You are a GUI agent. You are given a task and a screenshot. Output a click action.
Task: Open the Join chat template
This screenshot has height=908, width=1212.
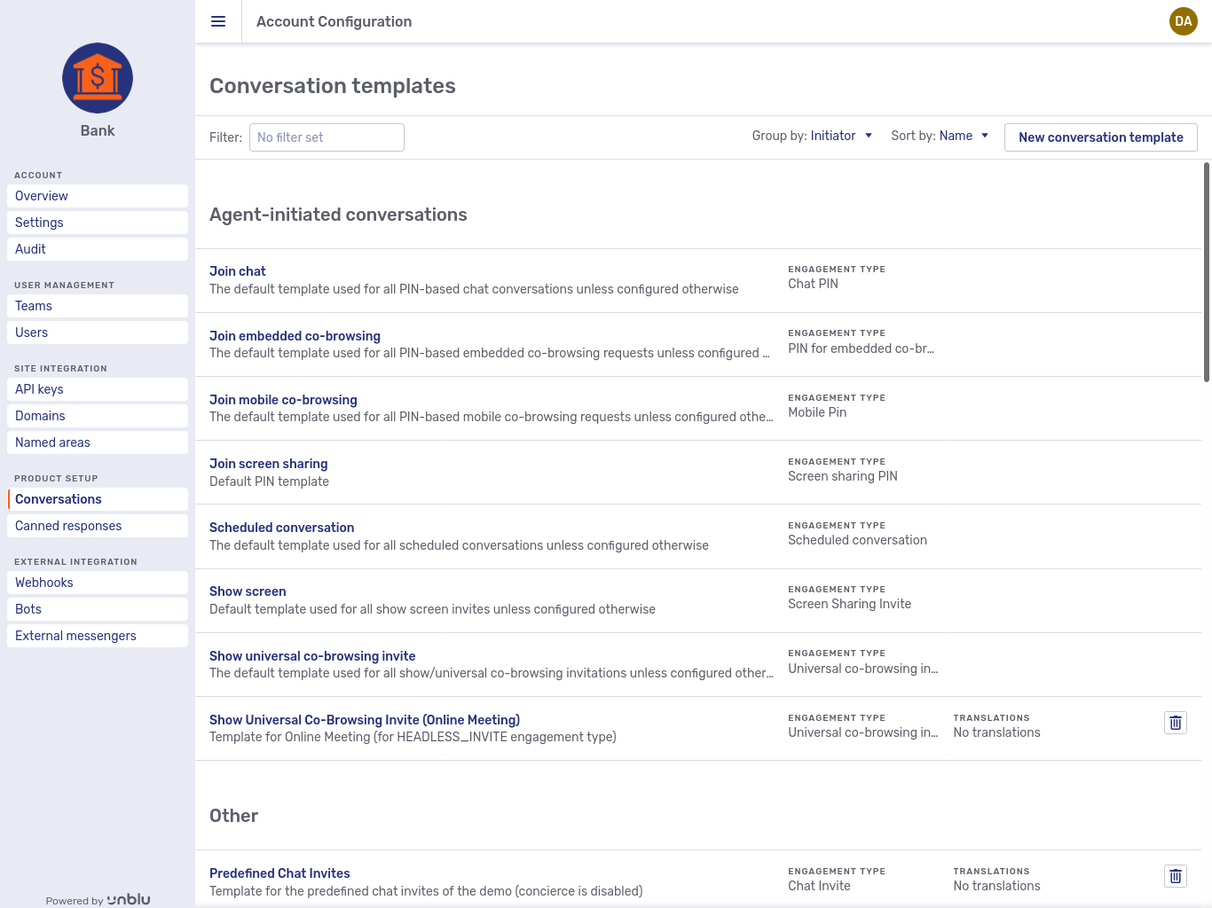point(237,271)
